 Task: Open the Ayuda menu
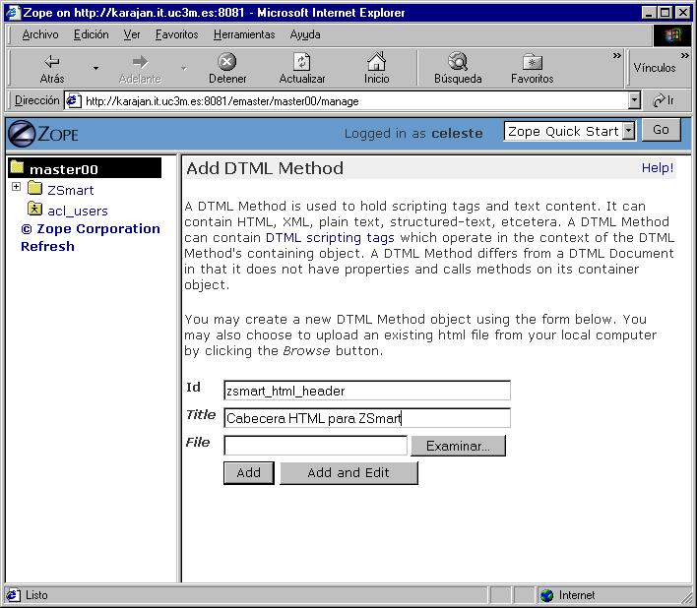click(x=305, y=34)
